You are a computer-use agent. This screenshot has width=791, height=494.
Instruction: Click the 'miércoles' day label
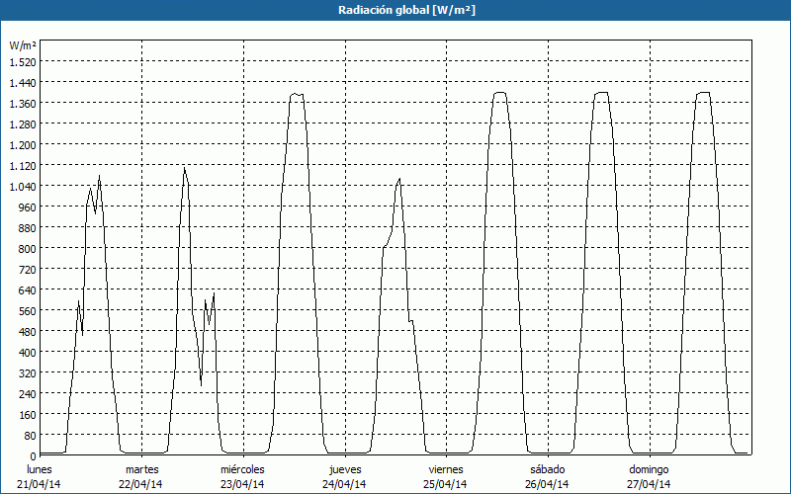(242, 469)
